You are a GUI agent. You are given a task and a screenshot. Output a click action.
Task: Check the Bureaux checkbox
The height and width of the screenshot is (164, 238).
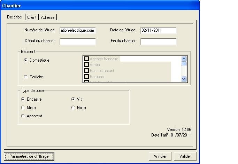(x=86, y=76)
